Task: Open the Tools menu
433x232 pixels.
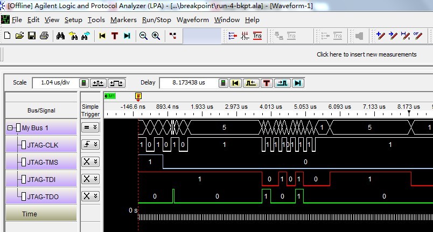Action: 96,20
